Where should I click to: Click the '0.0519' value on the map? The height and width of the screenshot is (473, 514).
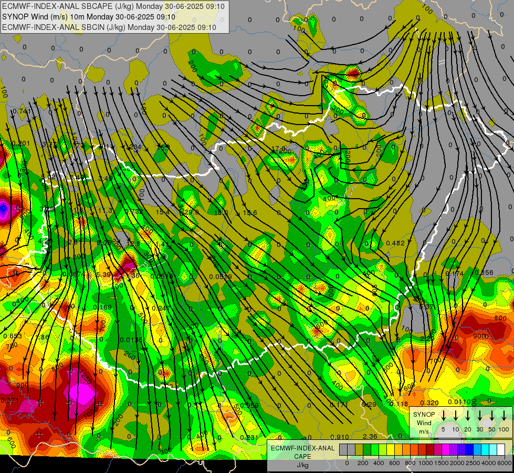[221, 277]
